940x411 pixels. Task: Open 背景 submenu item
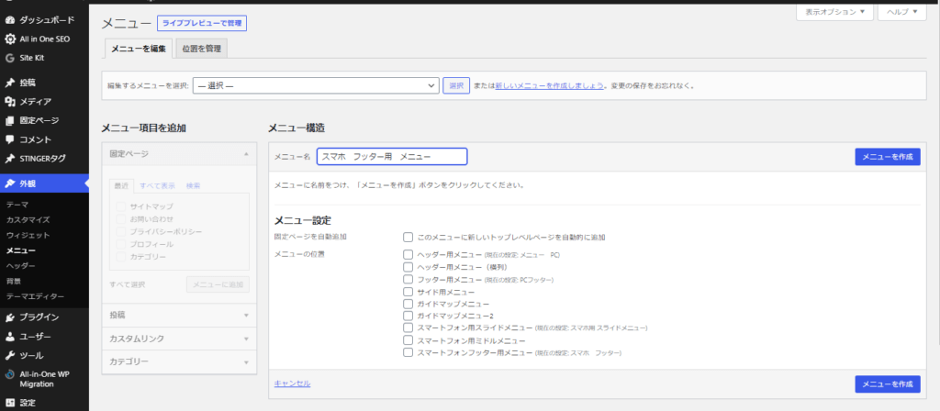click(13, 281)
